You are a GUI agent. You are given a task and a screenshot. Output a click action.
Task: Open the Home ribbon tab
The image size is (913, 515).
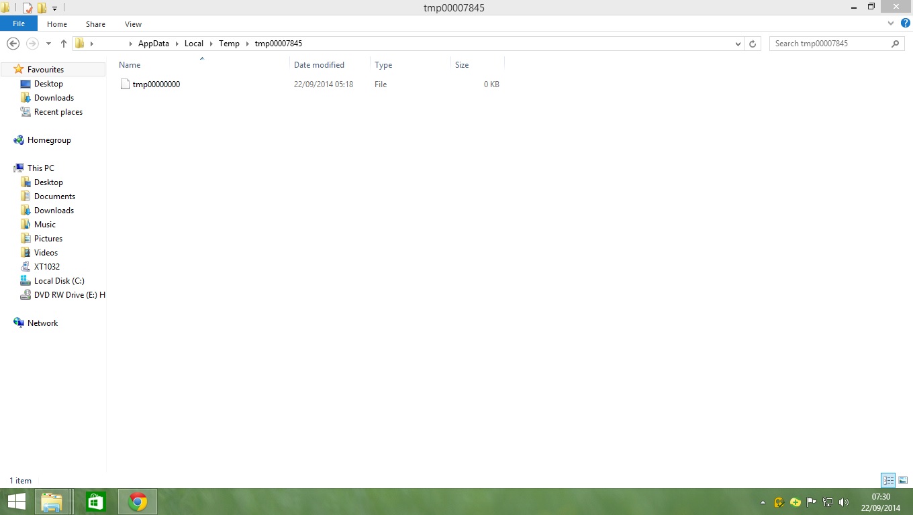point(57,24)
